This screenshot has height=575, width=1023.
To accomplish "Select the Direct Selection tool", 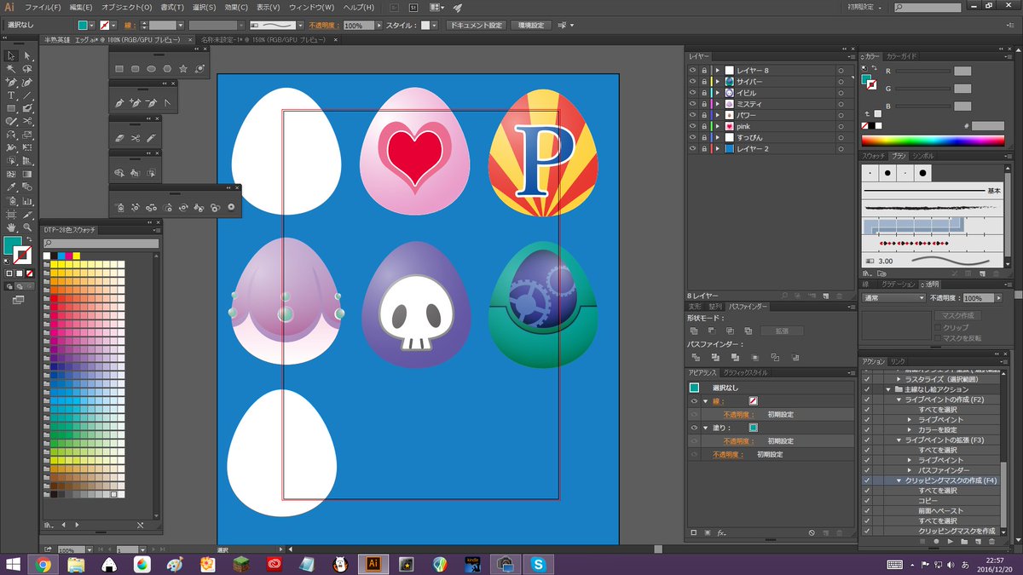I will (x=28, y=55).
